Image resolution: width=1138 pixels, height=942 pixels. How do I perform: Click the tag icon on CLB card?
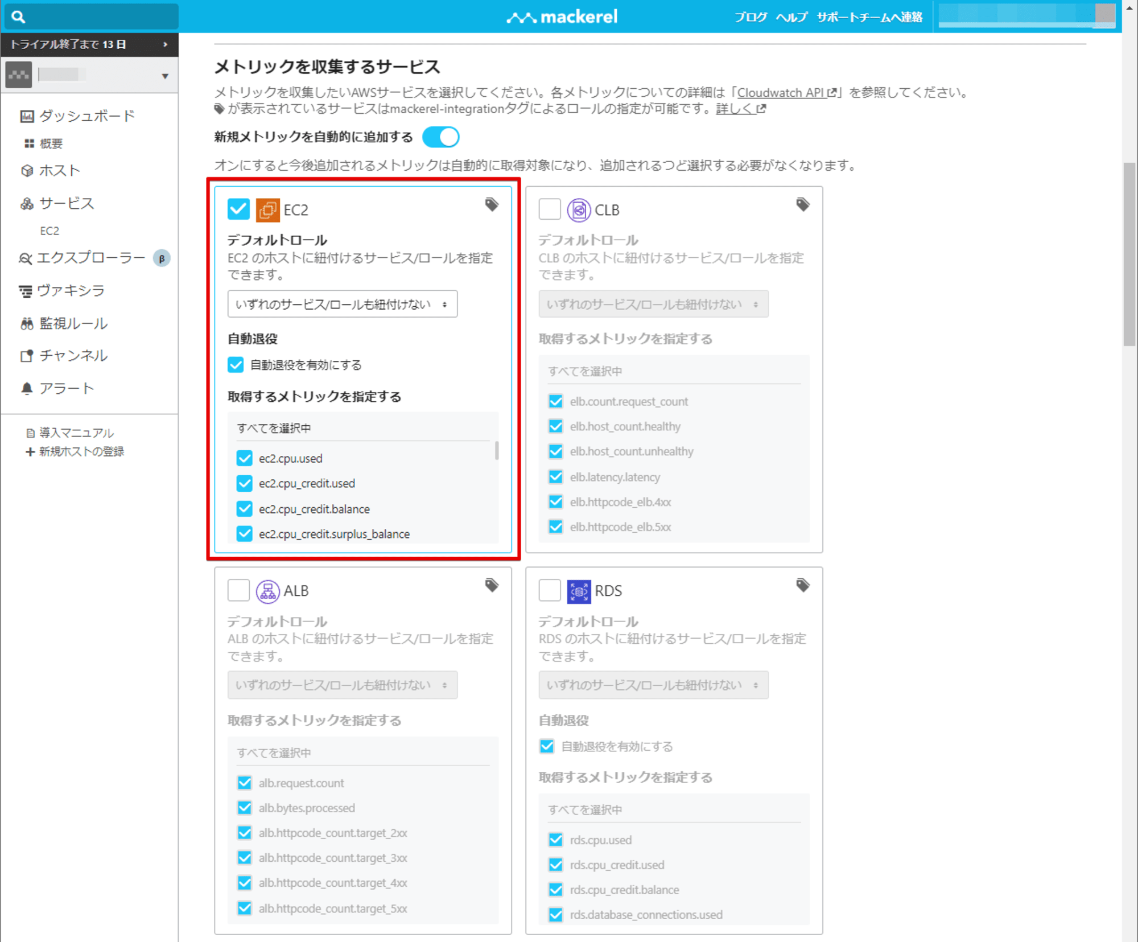pyautogui.click(x=803, y=204)
